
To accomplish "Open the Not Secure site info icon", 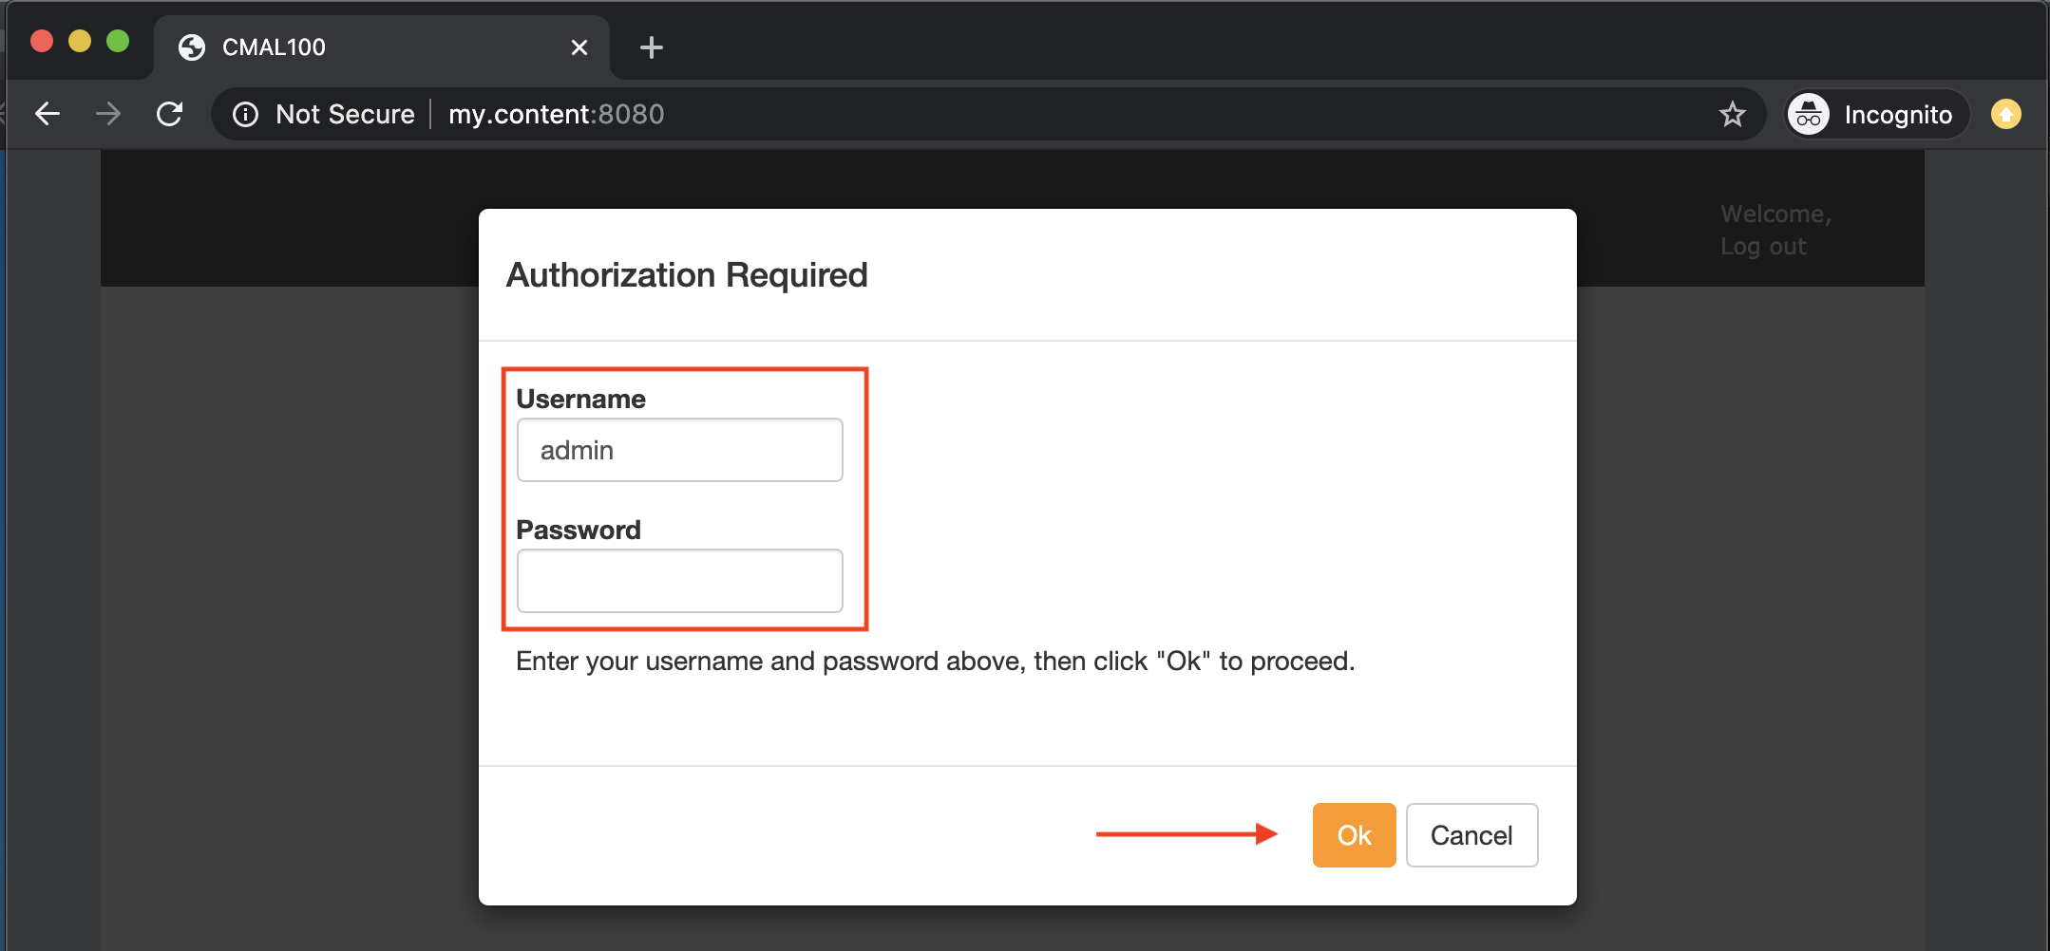I will tap(246, 115).
